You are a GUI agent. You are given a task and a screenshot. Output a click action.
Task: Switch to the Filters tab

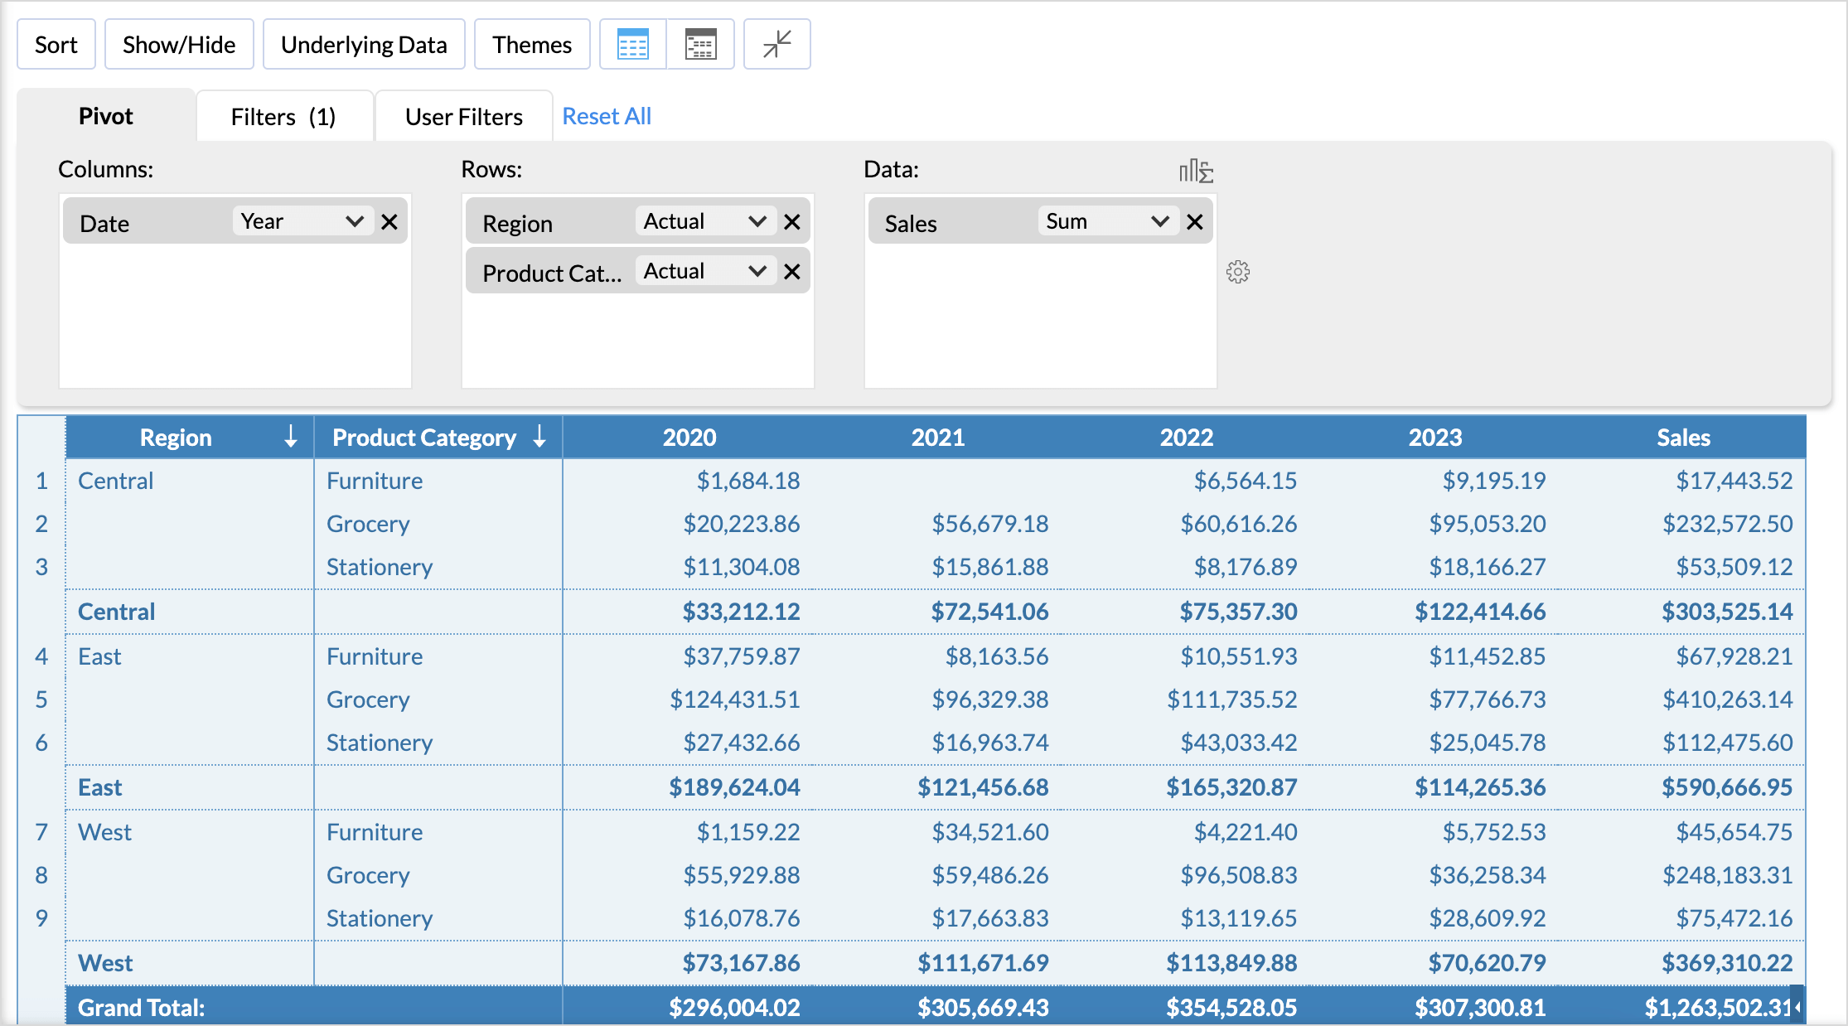click(x=283, y=116)
